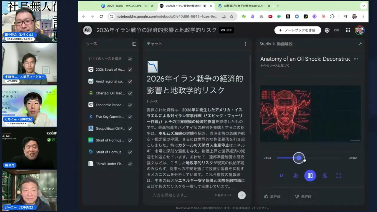Uncheck the すべてのソースを選択 checkbox
Image resolution: width=377 pixels, height=212 pixels.
point(130,59)
